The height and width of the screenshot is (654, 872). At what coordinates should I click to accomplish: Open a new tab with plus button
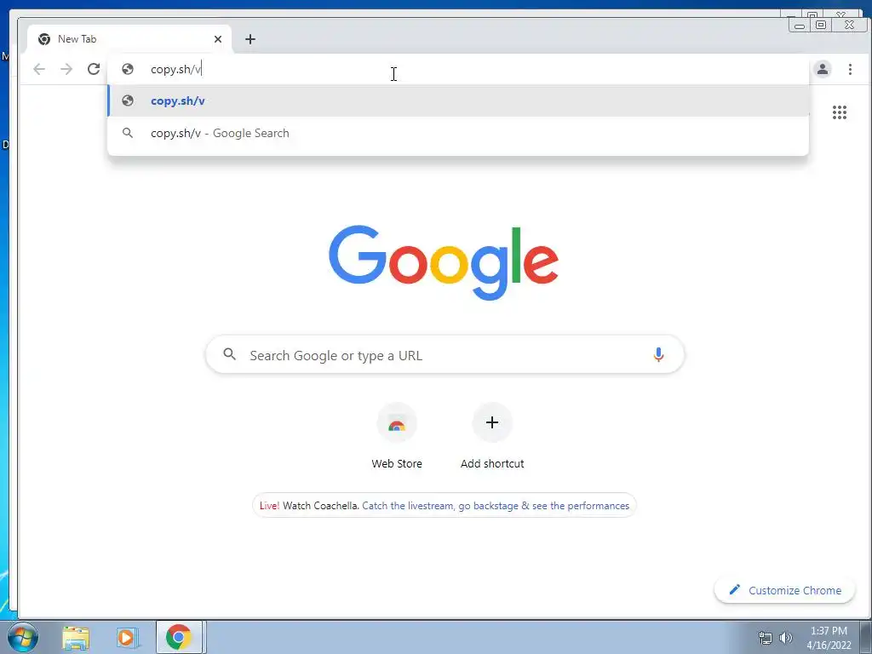250,39
